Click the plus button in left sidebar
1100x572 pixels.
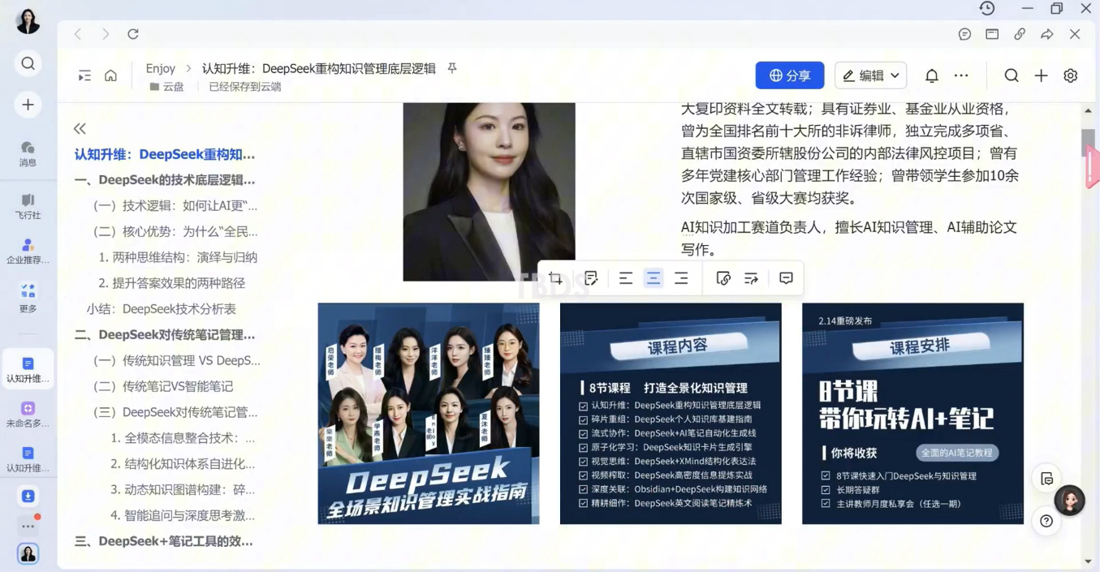pos(28,105)
